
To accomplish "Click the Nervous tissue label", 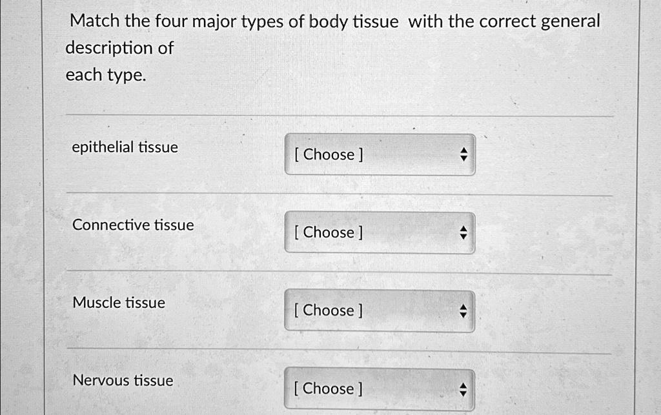I will tap(122, 380).
